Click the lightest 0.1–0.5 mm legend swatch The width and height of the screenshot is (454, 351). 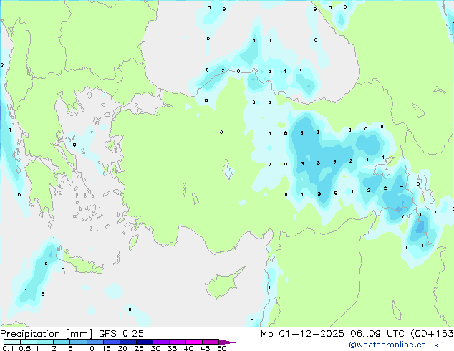point(12,342)
